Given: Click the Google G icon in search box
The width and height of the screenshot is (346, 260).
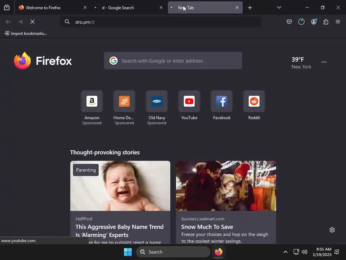Looking at the screenshot, I should 114,61.
